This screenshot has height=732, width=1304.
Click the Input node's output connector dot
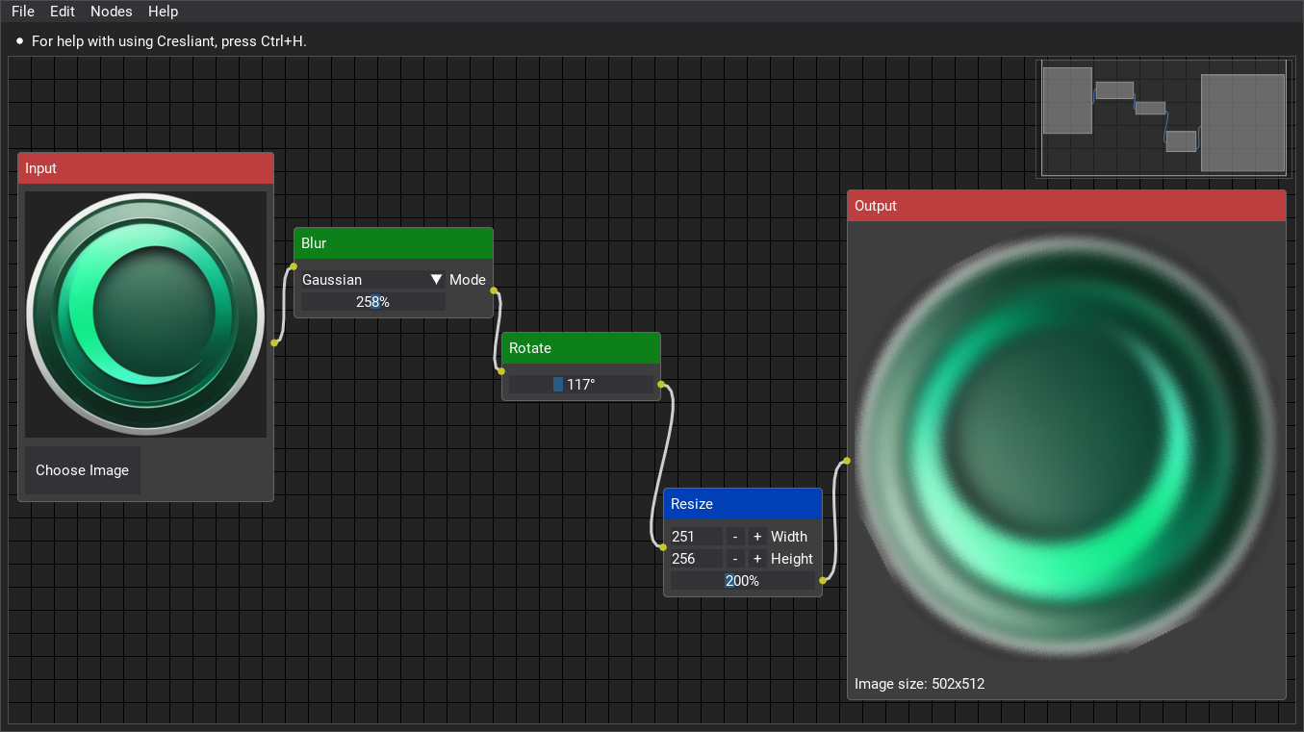click(x=274, y=342)
